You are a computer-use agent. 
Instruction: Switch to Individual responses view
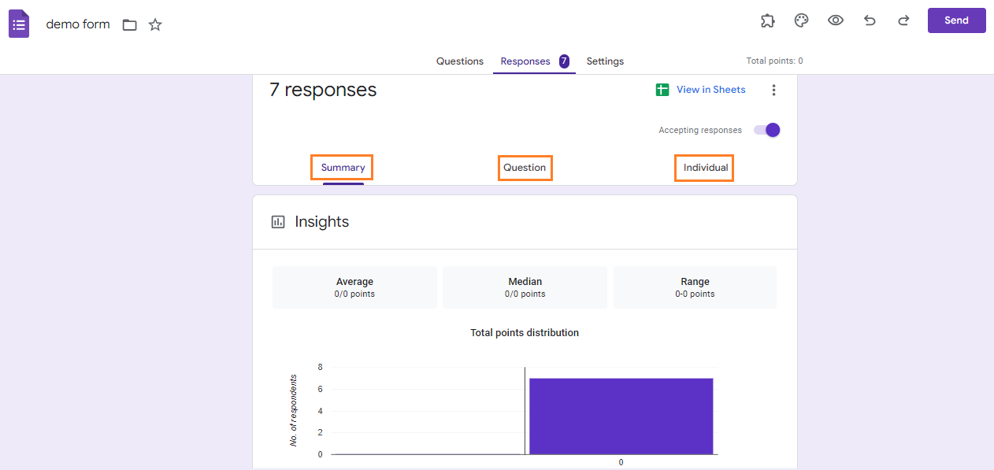(x=705, y=168)
